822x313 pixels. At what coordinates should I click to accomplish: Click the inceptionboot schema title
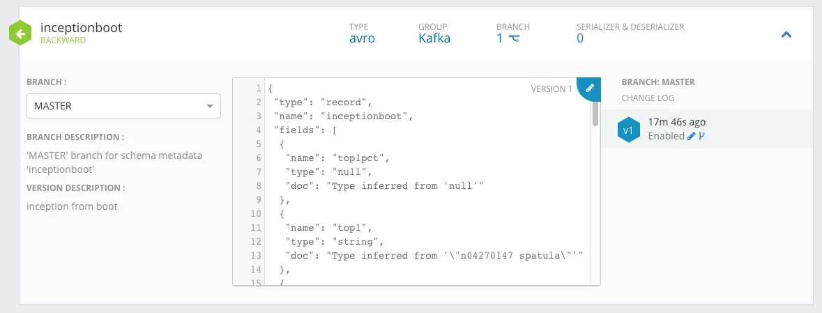click(x=82, y=27)
